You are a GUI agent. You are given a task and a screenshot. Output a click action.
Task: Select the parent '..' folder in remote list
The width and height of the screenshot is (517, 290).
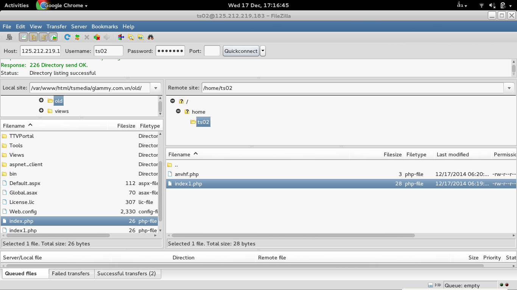341,165
